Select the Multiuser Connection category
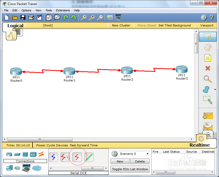Image resolution: width=219 pixels, height=177 pixels. coord(37,168)
